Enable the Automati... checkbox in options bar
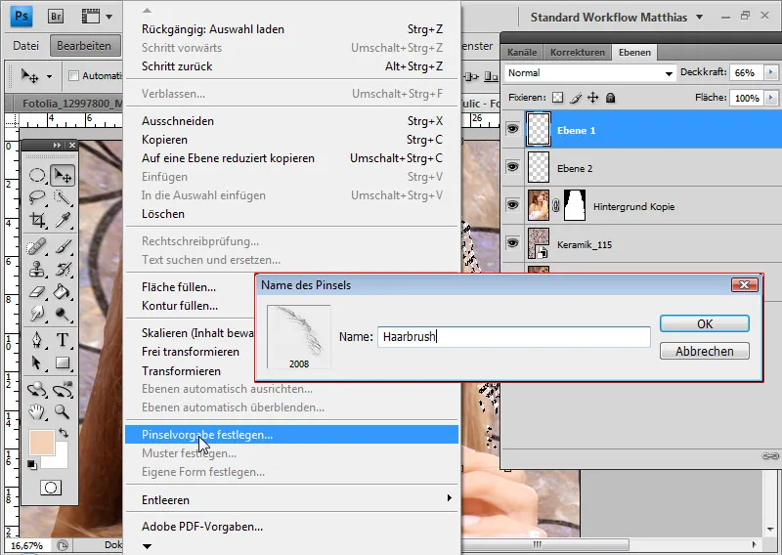Image resolution: width=782 pixels, height=555 pixels. 74,76
